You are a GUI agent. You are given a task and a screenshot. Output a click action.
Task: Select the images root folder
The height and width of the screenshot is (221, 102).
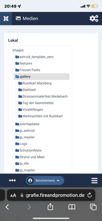tap(18, 50)
